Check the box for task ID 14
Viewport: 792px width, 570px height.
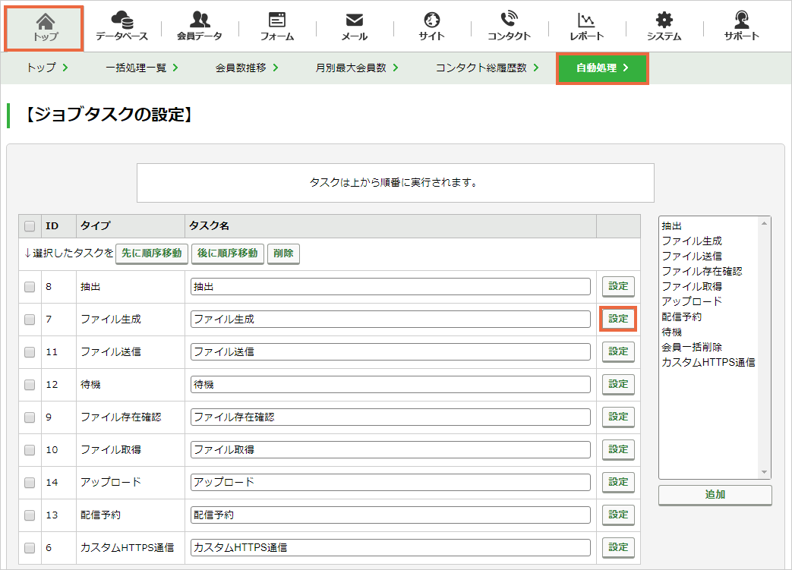30,483
